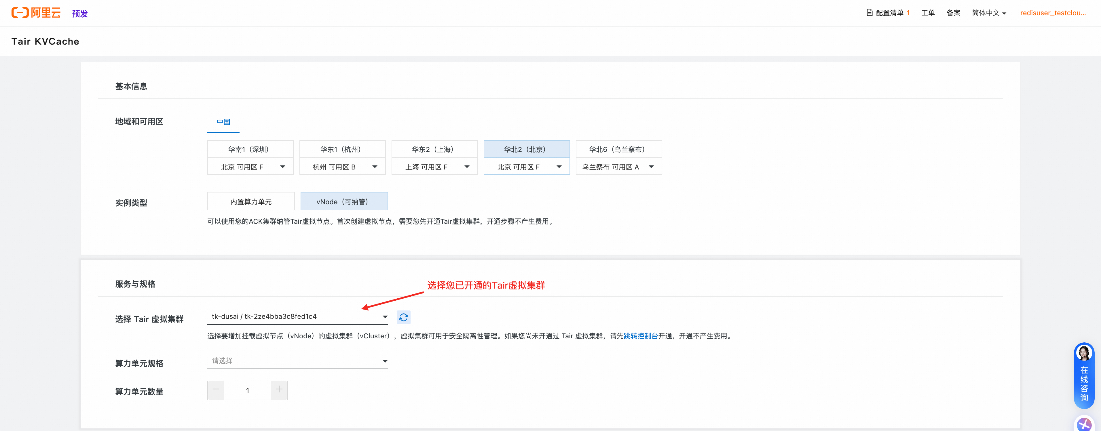The height and width of the screenshot is (431, 1101).
Task: Follow the 跳转控制台 link
Action: pyautogui.click(x=640, y=336)
